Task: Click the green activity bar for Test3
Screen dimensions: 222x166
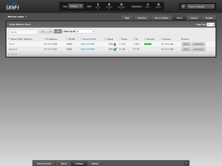Action: click(148, 44)
